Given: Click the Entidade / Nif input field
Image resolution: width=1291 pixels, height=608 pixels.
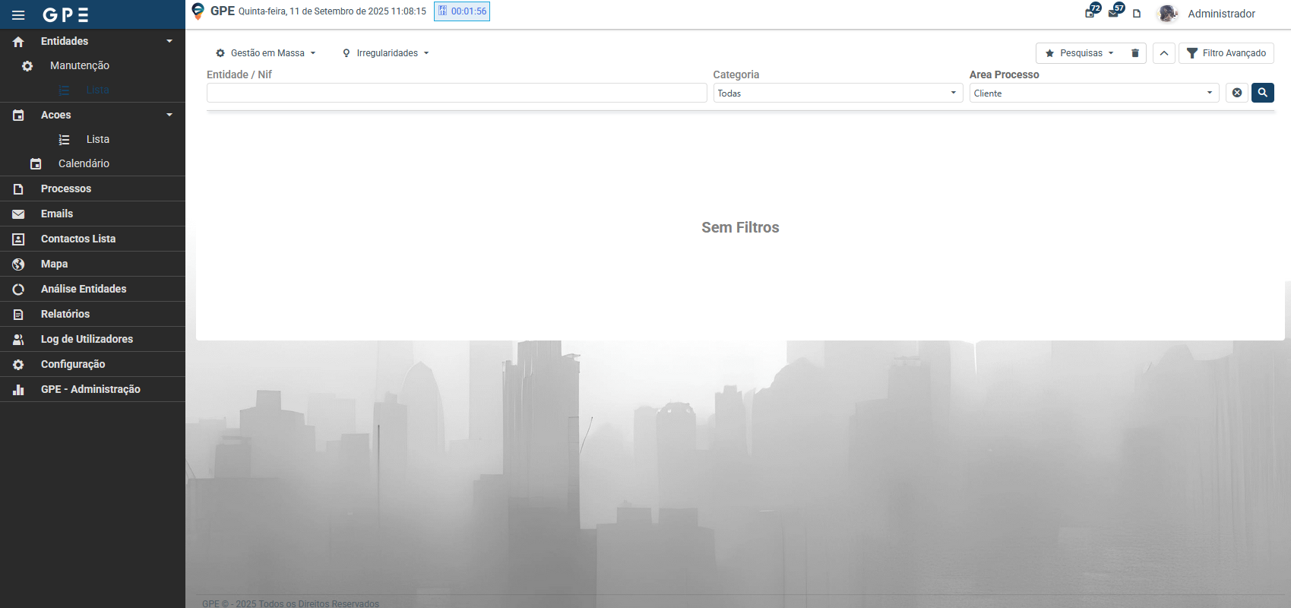Looking at the screenshot, I should pos(456,93).
